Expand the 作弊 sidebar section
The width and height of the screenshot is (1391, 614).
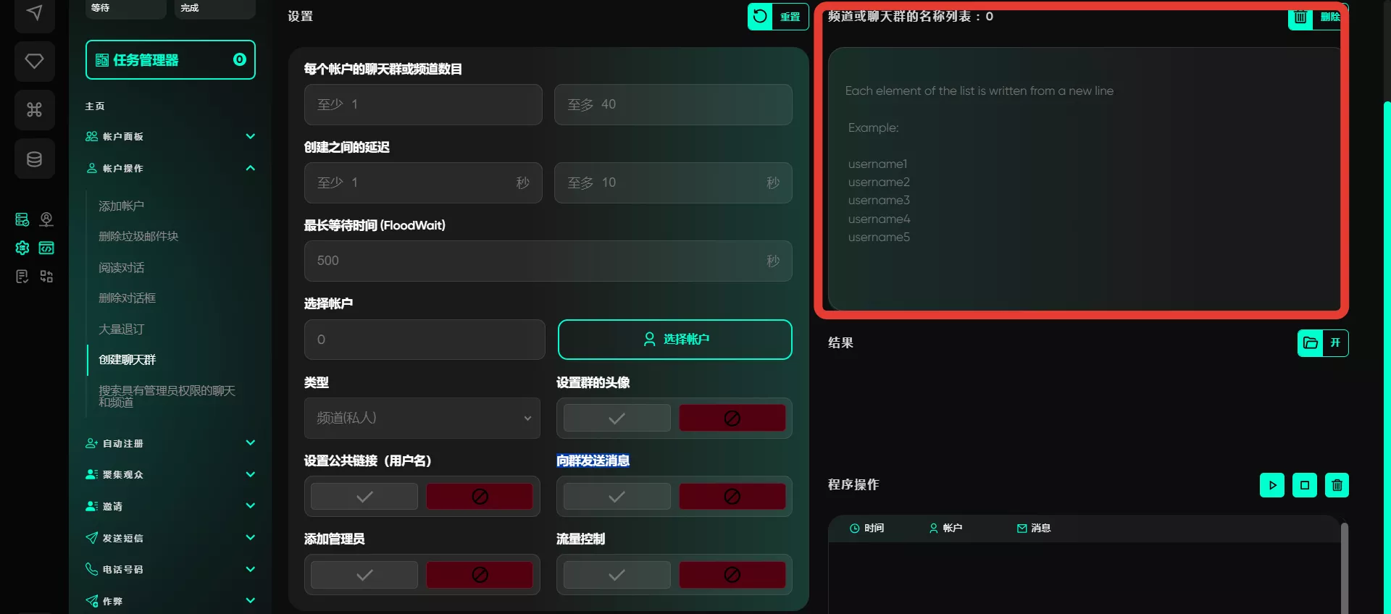(171, 601)
